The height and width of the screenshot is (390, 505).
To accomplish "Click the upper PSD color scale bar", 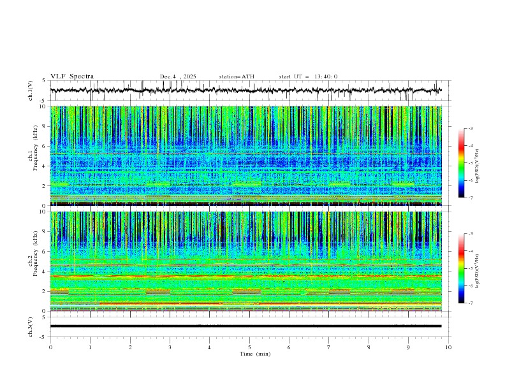I will click(461, 163).
